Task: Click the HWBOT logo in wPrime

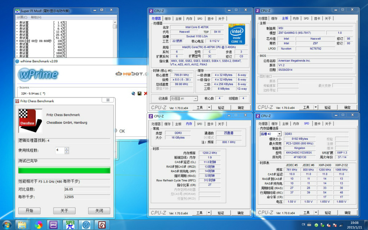Action: click(x=132, y=74)
